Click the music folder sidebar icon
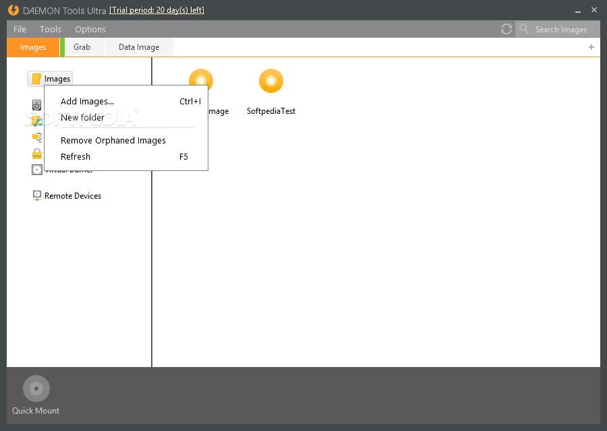 tap(37, 121)
